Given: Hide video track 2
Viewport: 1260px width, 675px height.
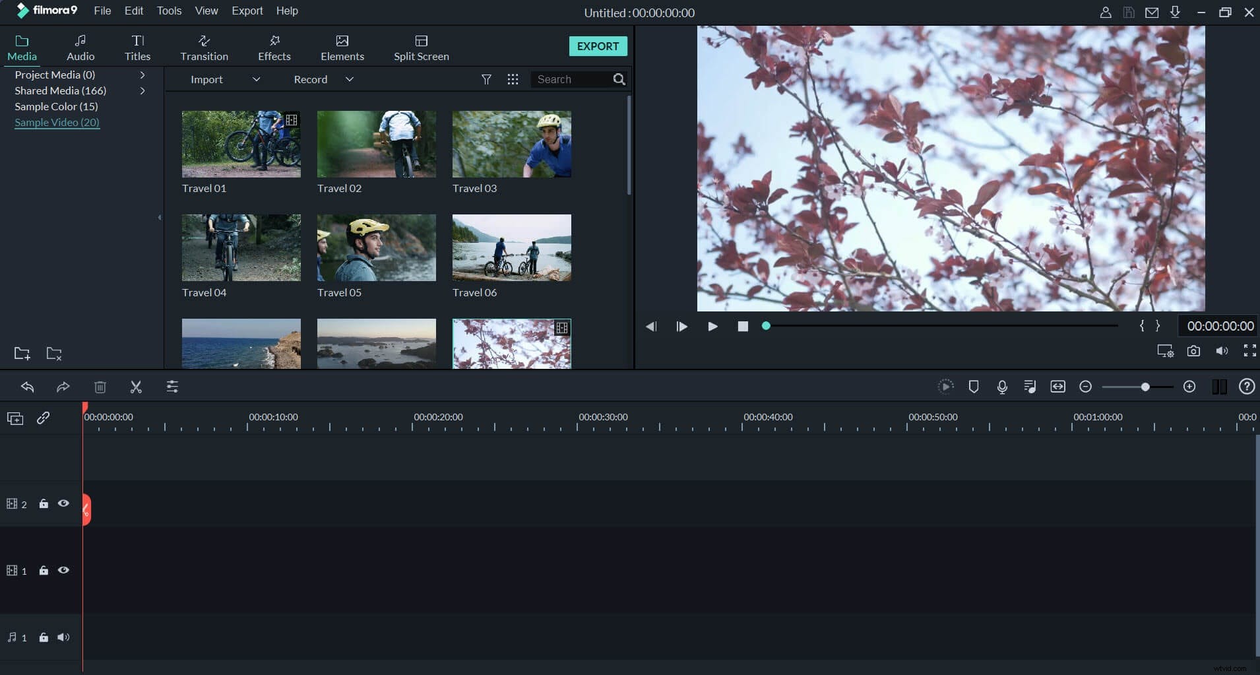Looking at the screenshot, I should click(63, 503).
